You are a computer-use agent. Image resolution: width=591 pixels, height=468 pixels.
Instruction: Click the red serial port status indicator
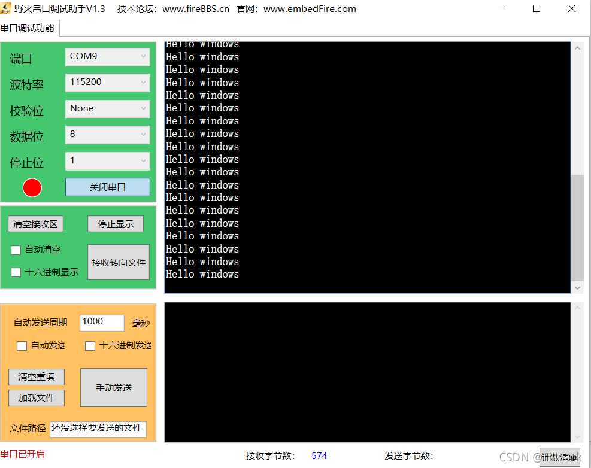pos(32,188)
